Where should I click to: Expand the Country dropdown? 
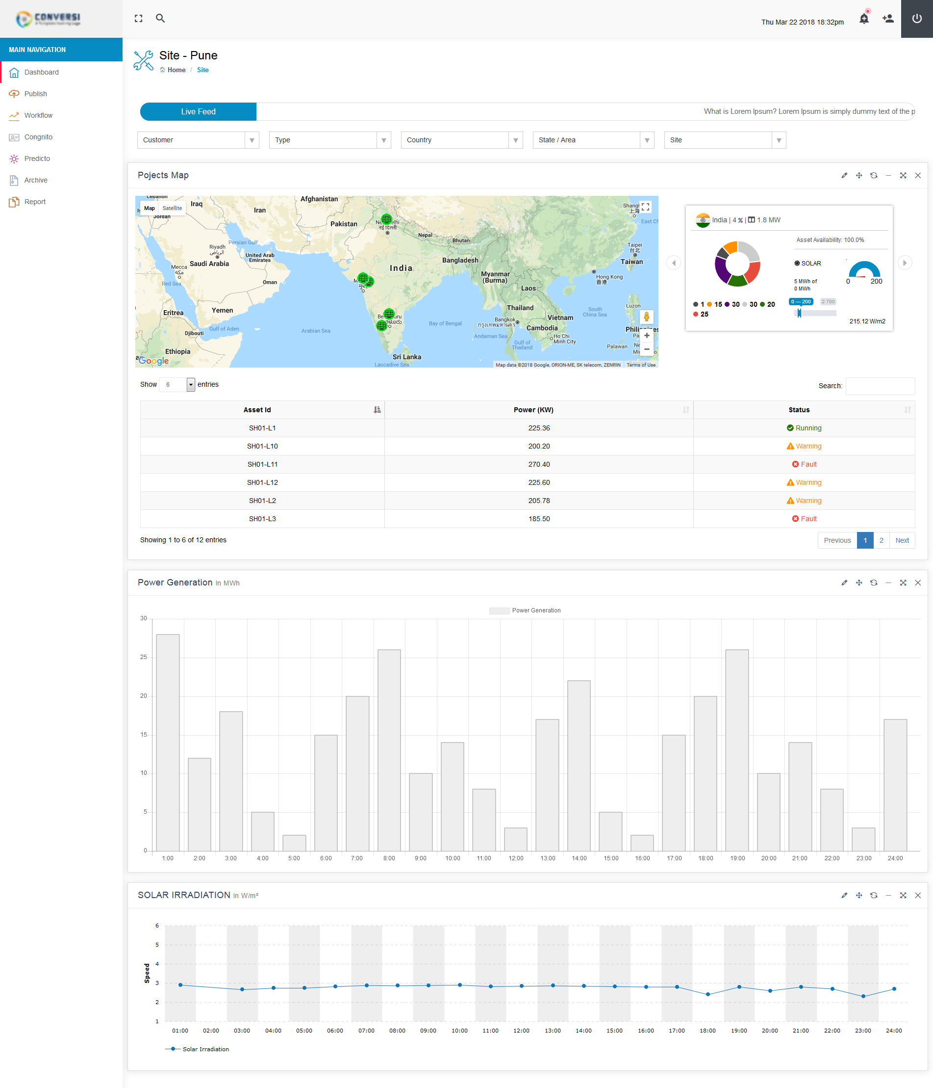click(461, 140)
